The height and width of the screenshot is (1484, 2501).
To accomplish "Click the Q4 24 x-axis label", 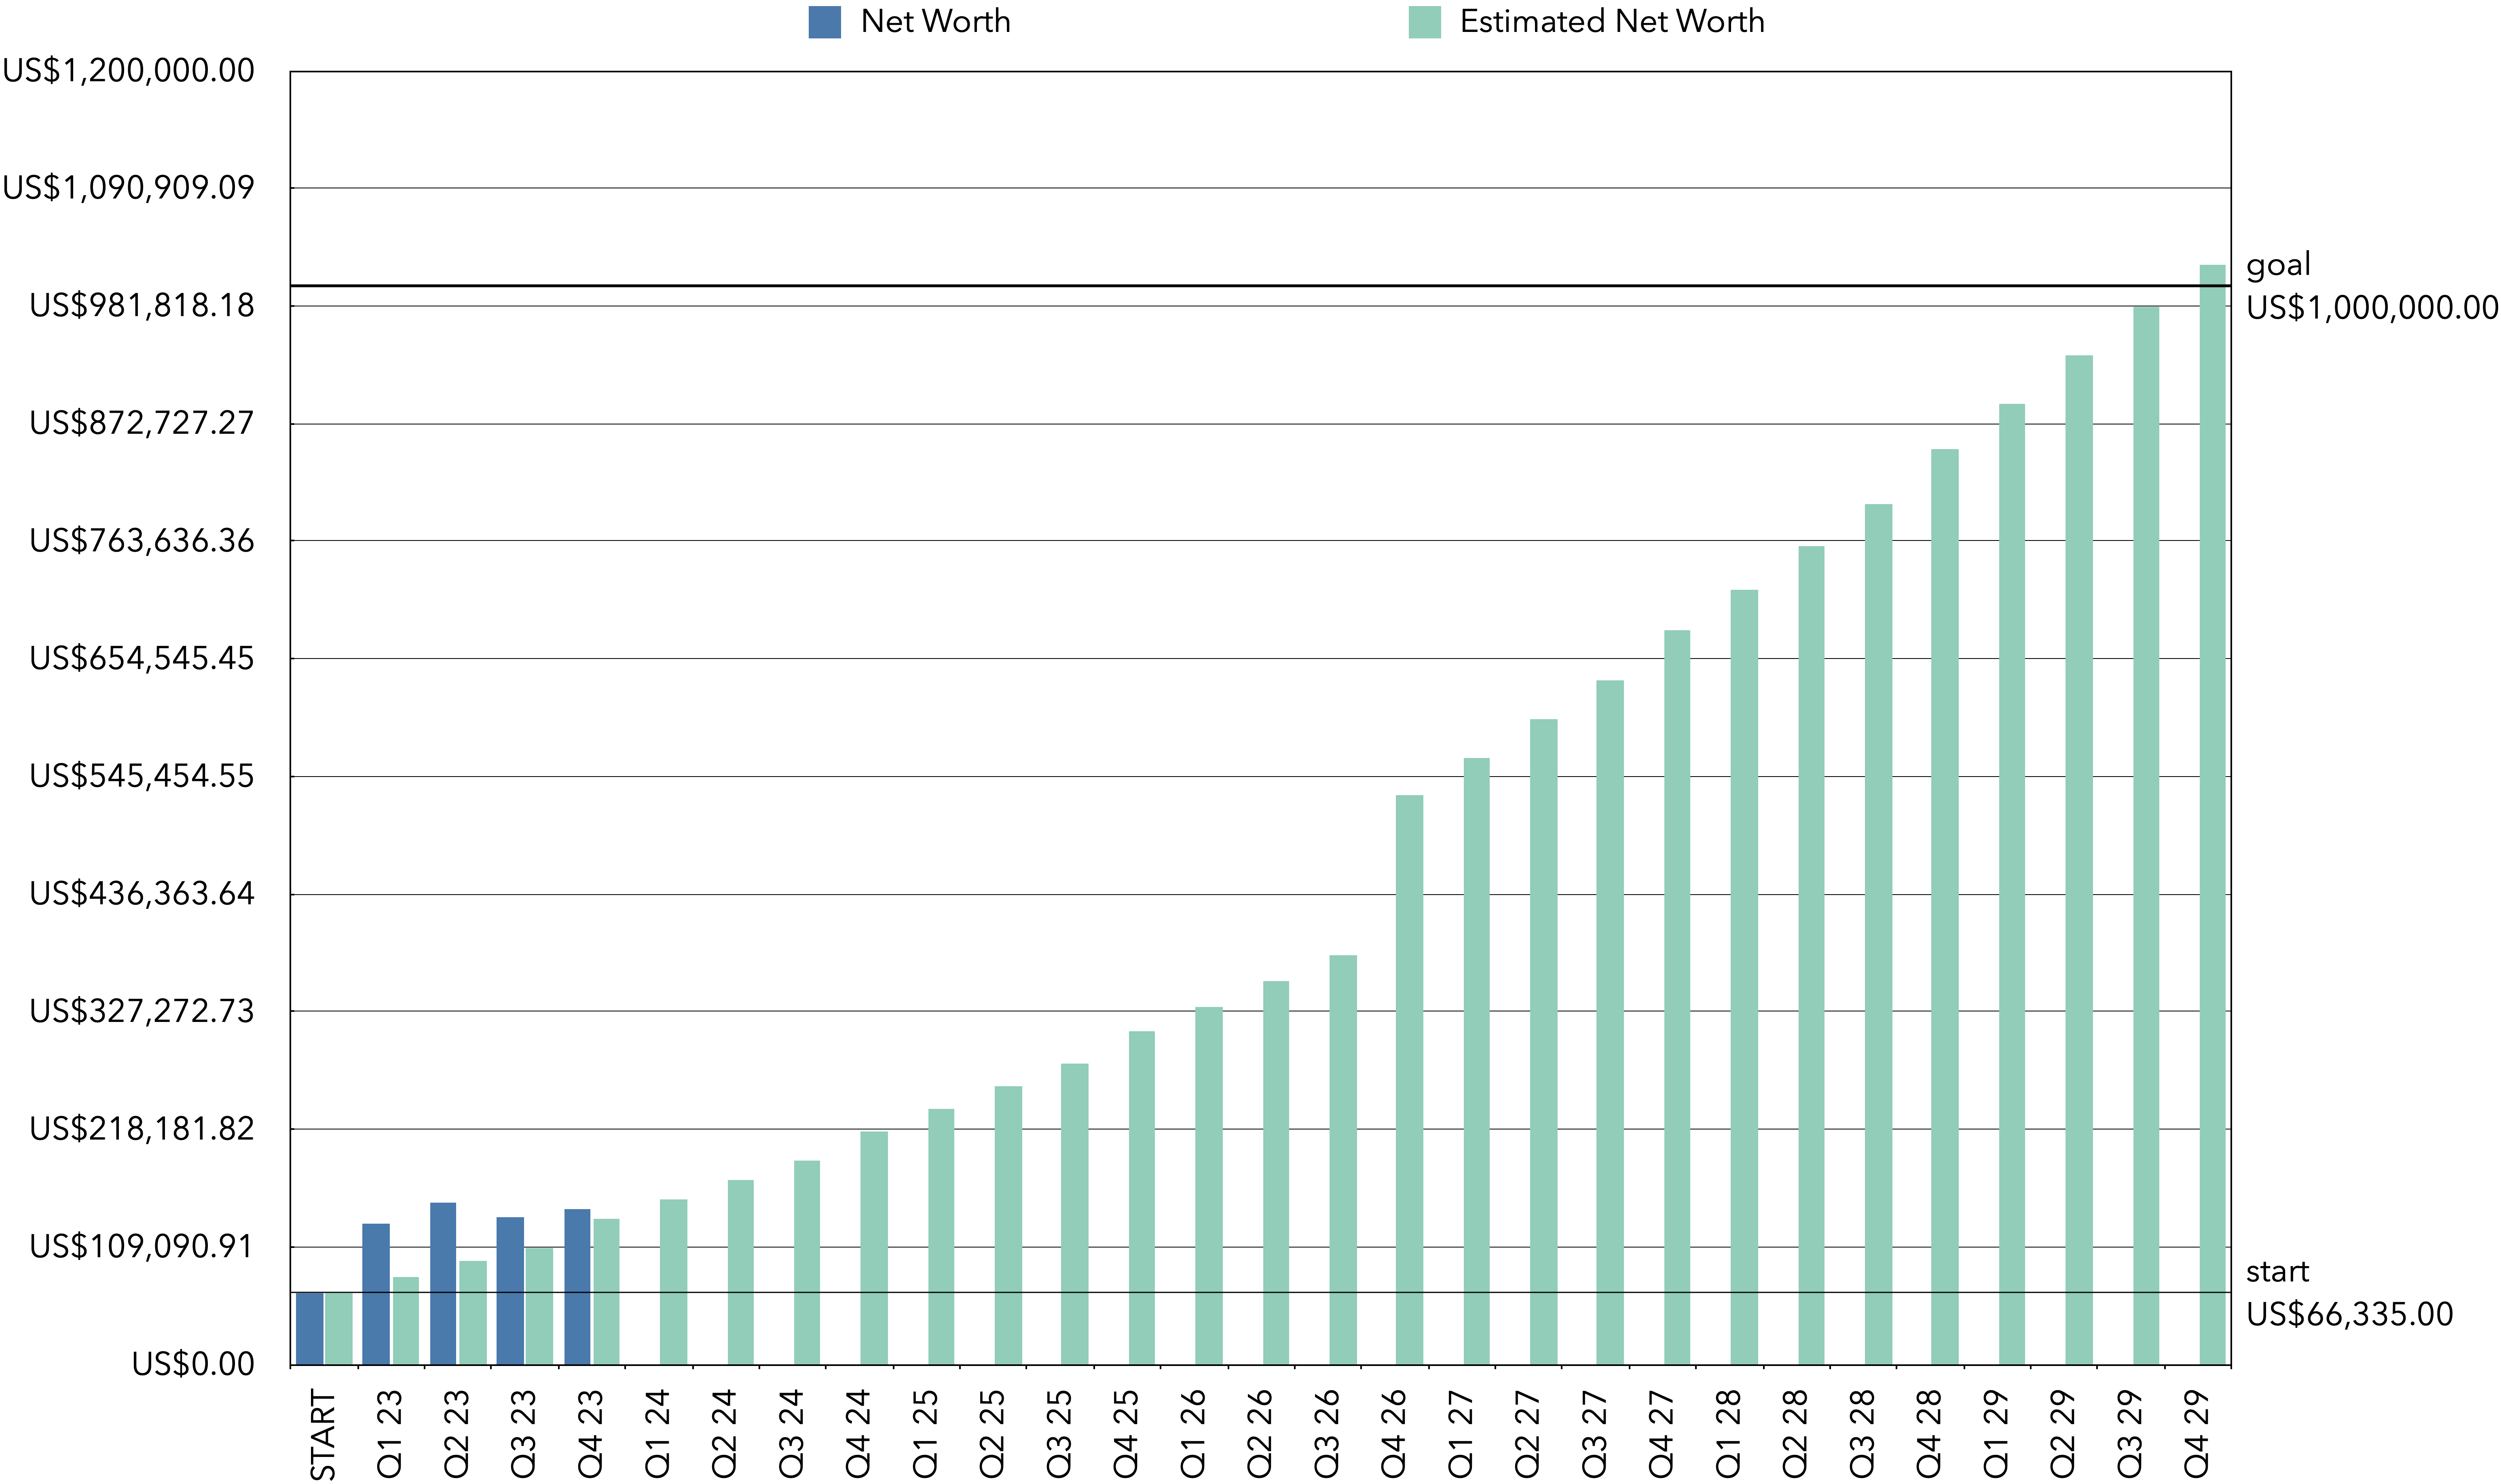I will click(x=859, y=1434).
